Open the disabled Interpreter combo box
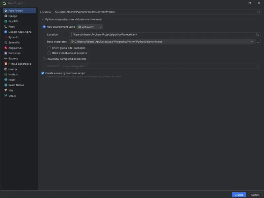 pyautogui.click(x=161, y=66)
